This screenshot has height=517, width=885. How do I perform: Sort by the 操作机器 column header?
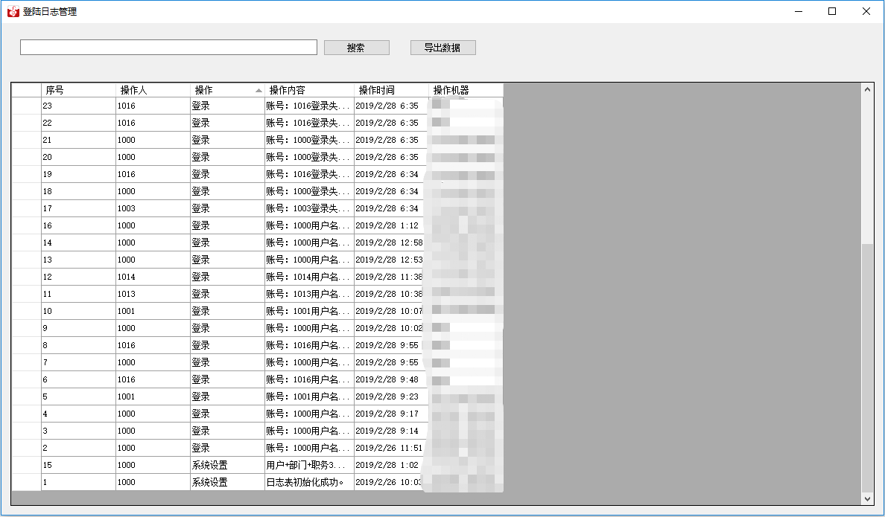click(x=466, y=90)
